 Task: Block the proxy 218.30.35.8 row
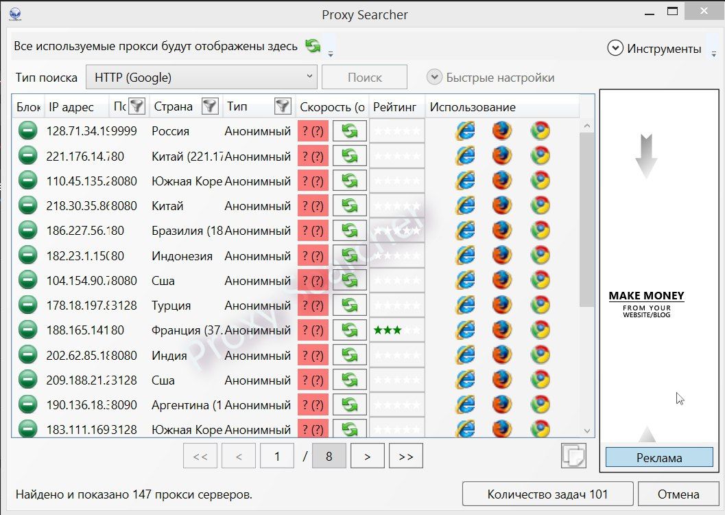point(27,205)
